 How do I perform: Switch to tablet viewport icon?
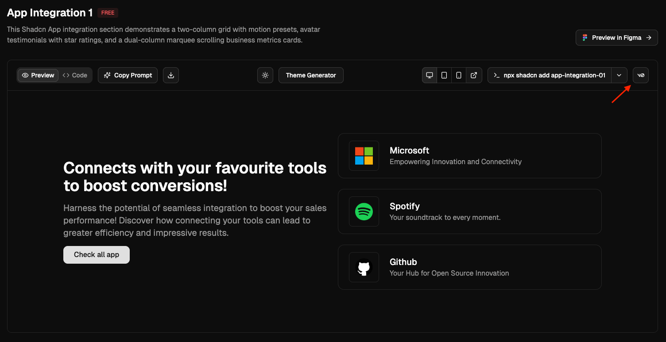(x=444, y=75)
